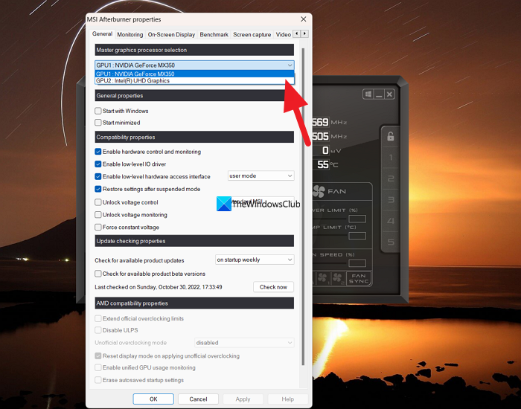Toggle Enable unified GPU usage monitoring
This screenshot has height=409, width=521.
coord(98,367)
